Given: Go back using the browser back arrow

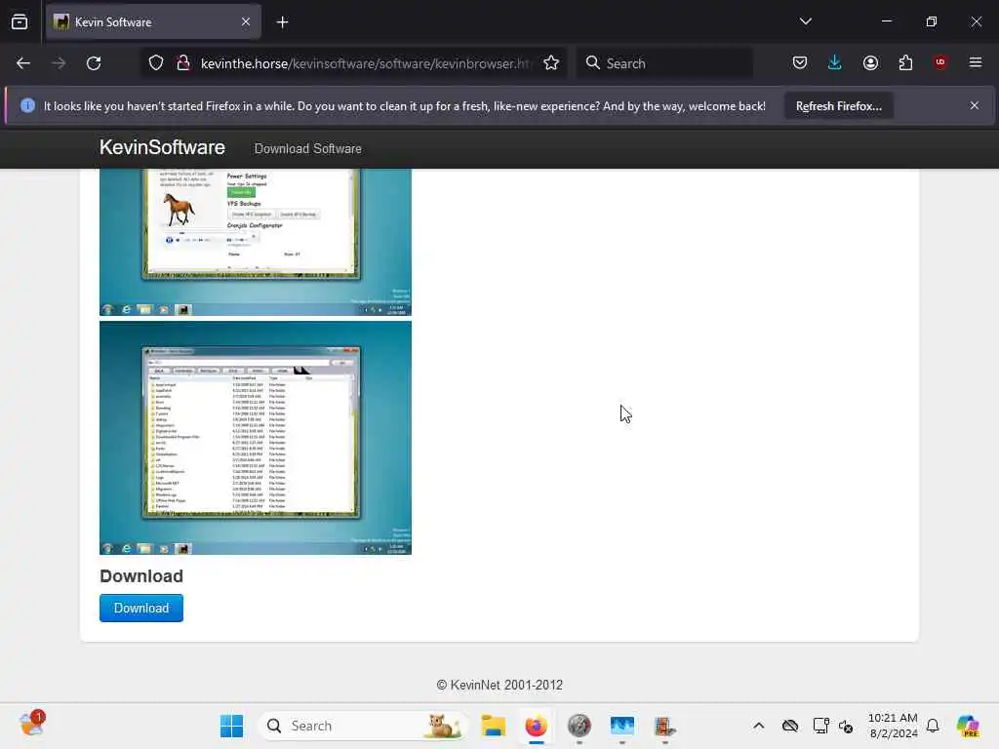Looking at the screenshot, I should pos(23,63).
